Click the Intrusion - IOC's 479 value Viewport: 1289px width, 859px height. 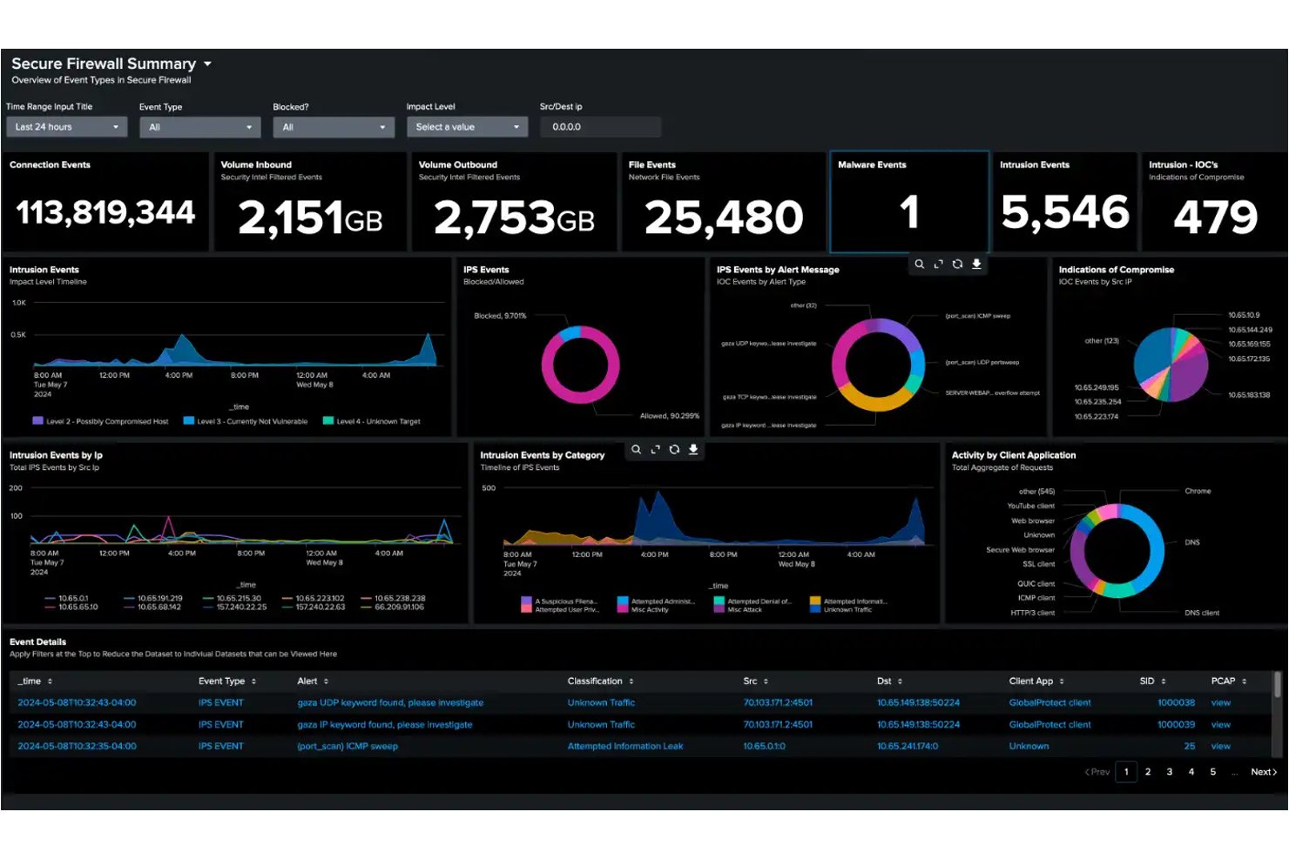click(1215, 217)
